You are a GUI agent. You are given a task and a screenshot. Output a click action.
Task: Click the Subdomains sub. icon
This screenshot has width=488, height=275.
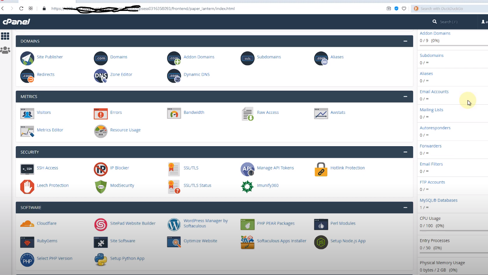(247, 58)
